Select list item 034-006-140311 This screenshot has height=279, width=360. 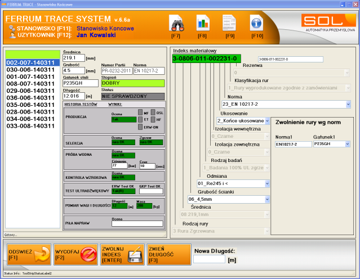pyautogui.click(x=33, y=119)
